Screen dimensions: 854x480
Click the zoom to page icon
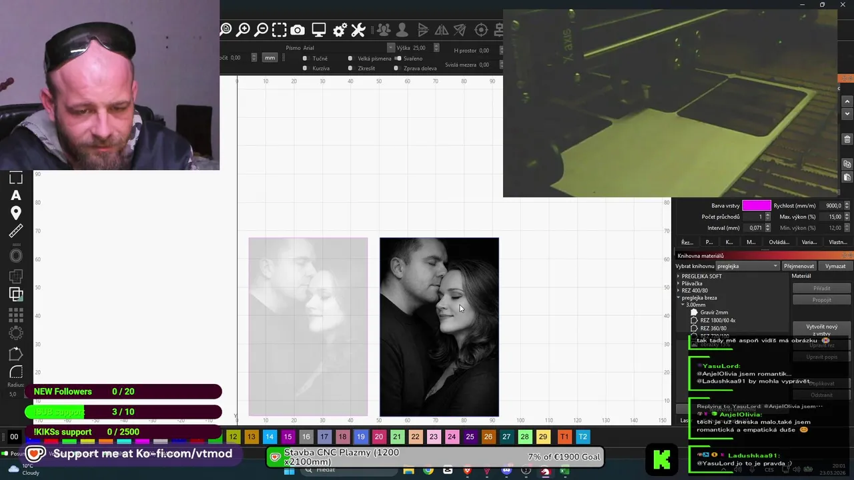[x=226, y=29]
